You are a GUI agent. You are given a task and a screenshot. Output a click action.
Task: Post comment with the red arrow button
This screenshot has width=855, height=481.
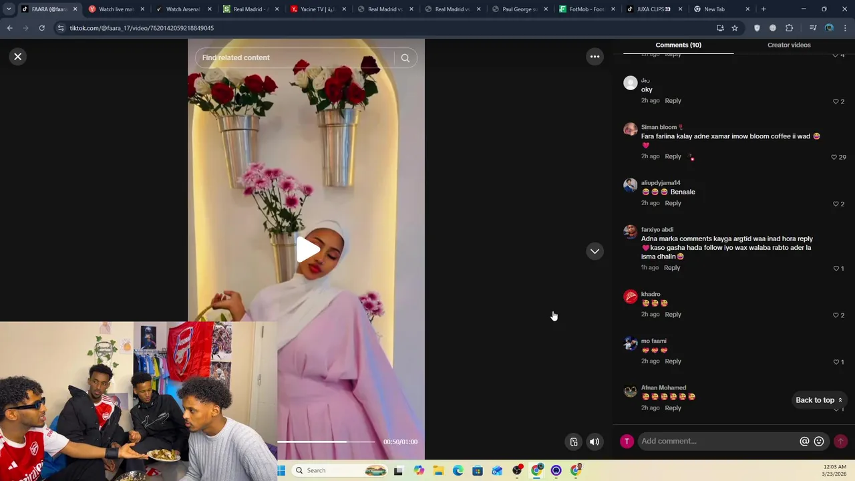pos(840,441)
